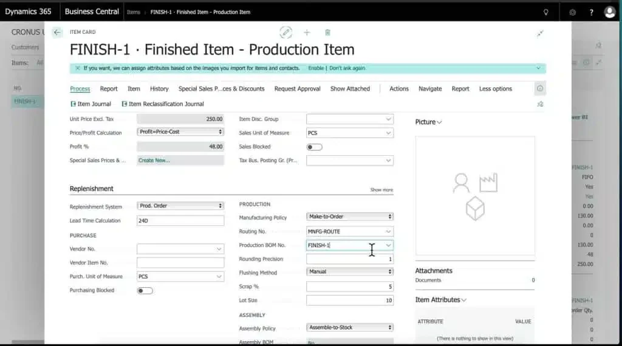Viewport: 622px width, 346px height.
Task: Expand Item Attributes section chevron
Action: (x=463, y=300)
